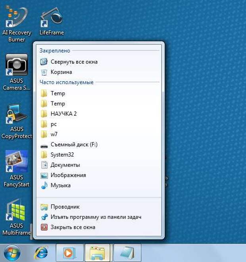246x262 pixels.
Task: Open 'Корзина' from the pinned items
Action: pos(61,72)
